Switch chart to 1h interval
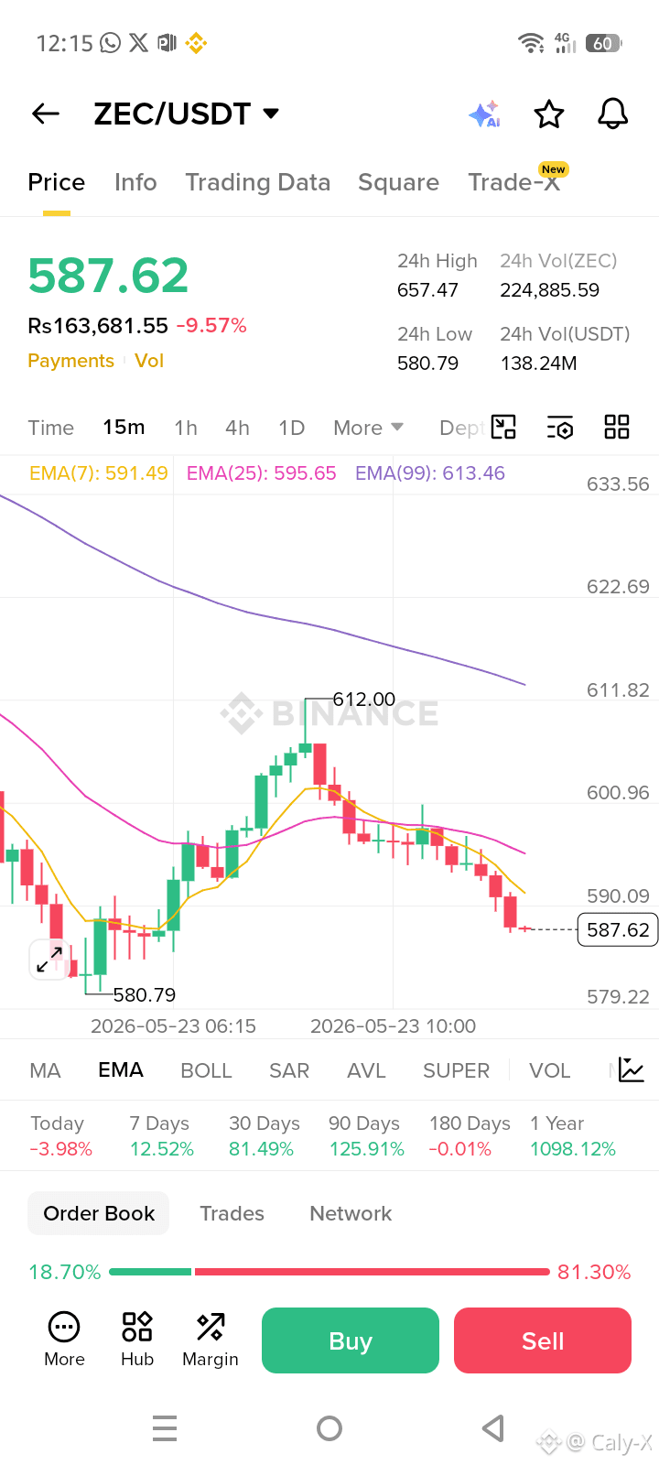 [x=186, y=428]
